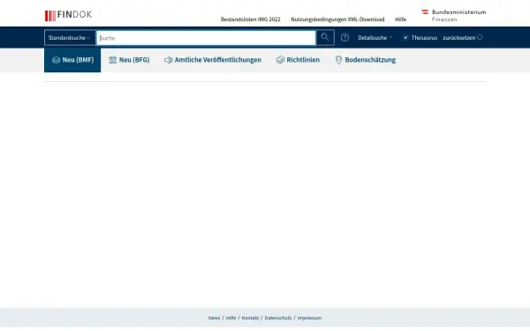This screenshot has height=331, width=530.
Task: Click the megaphone icon before Amtliche Veröffentlichungen
Action: coord(169,60)
